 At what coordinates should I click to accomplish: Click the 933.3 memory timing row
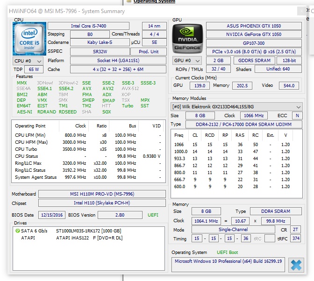[232, 159]
